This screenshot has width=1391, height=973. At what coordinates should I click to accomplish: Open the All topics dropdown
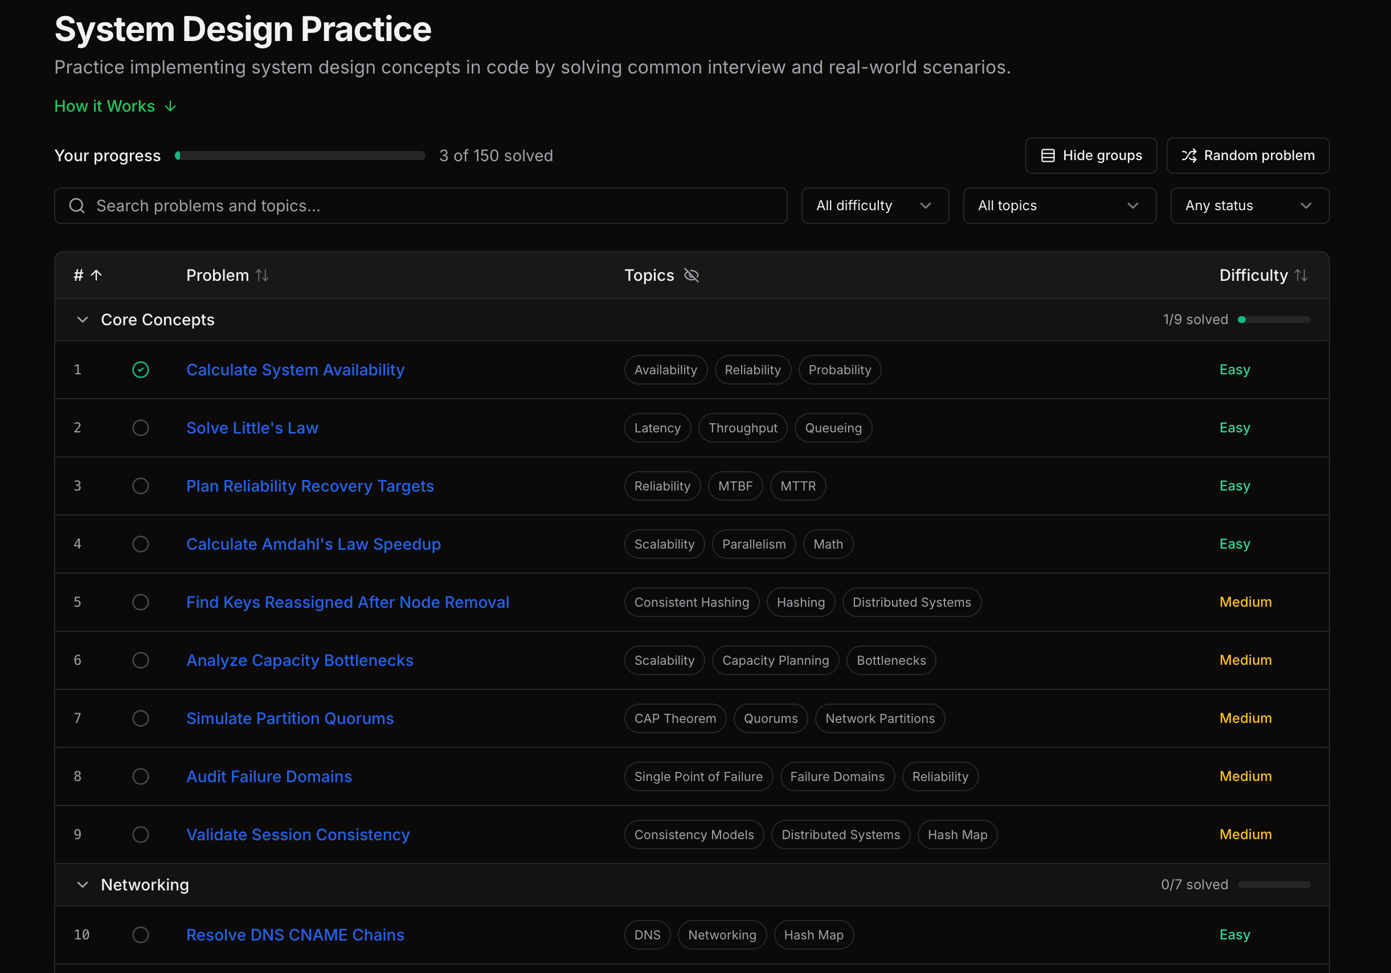(x=1059, y=206)
